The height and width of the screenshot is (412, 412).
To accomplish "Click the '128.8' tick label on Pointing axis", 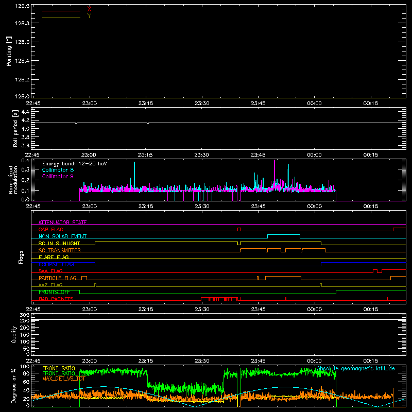I will tap(22, 23).
